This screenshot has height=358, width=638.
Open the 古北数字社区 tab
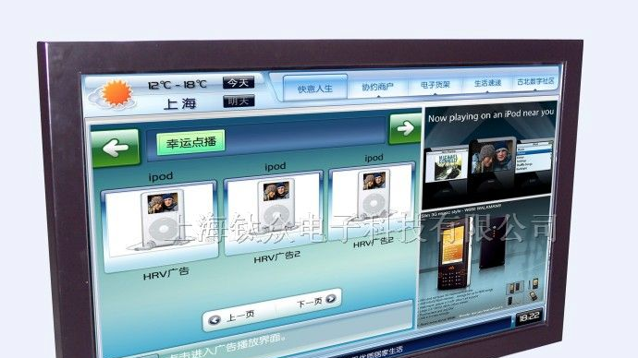point(535,81)
